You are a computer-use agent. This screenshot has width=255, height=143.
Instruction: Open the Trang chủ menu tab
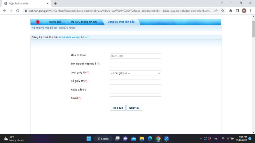pyautogui.click(x=55, y=22)
